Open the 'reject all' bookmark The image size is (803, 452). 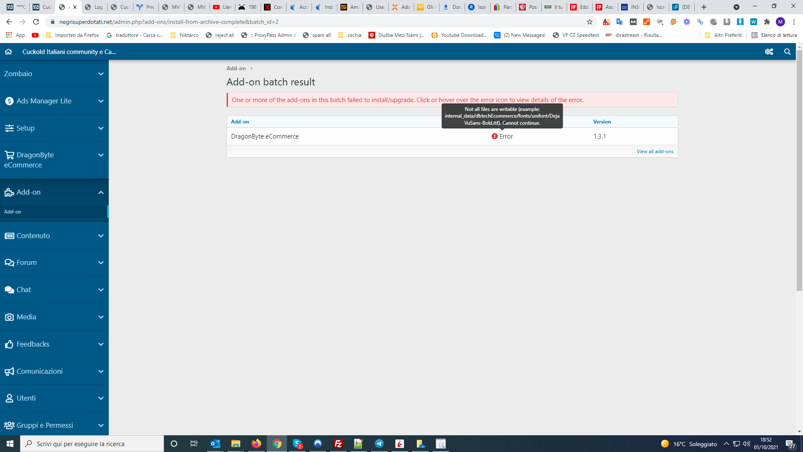pos(220,35)
